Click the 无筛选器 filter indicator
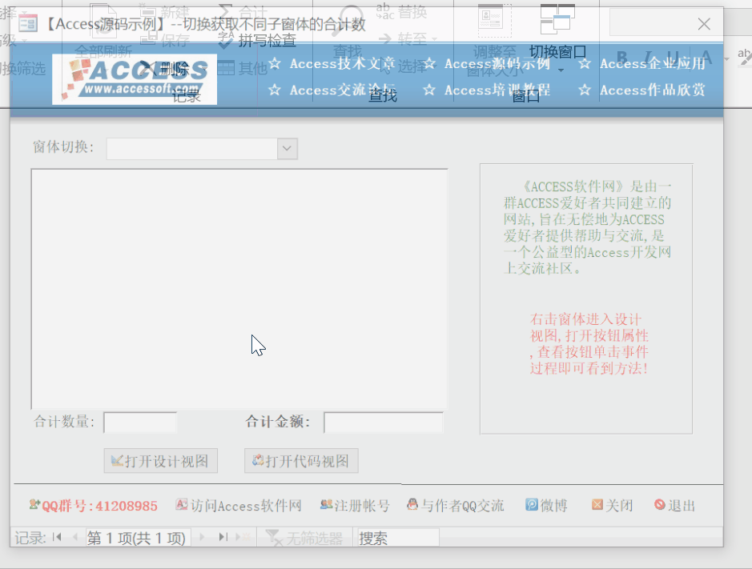The height and width of the screenshot is (569, 752). (304, 538)
